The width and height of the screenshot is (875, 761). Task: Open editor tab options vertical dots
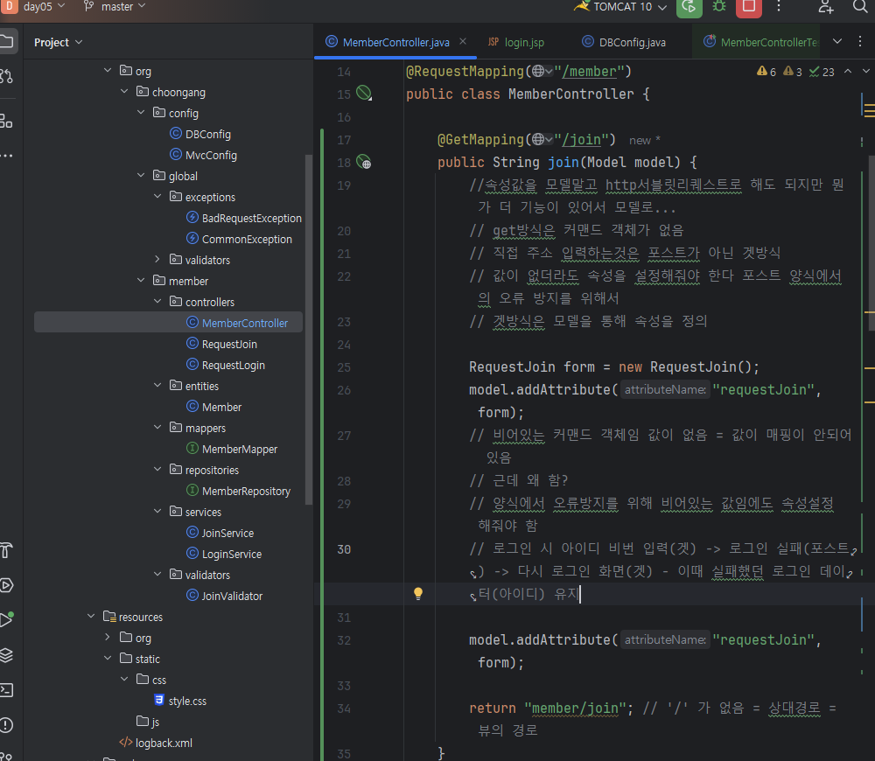[860, 41]
